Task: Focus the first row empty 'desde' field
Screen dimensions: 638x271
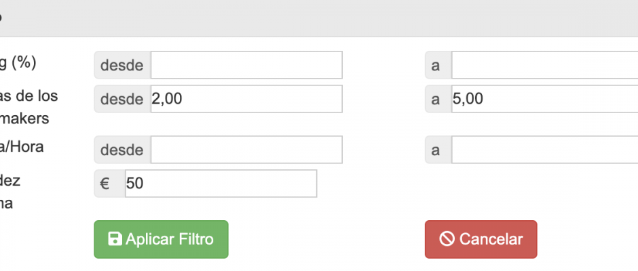Action: tap(246, 65)
